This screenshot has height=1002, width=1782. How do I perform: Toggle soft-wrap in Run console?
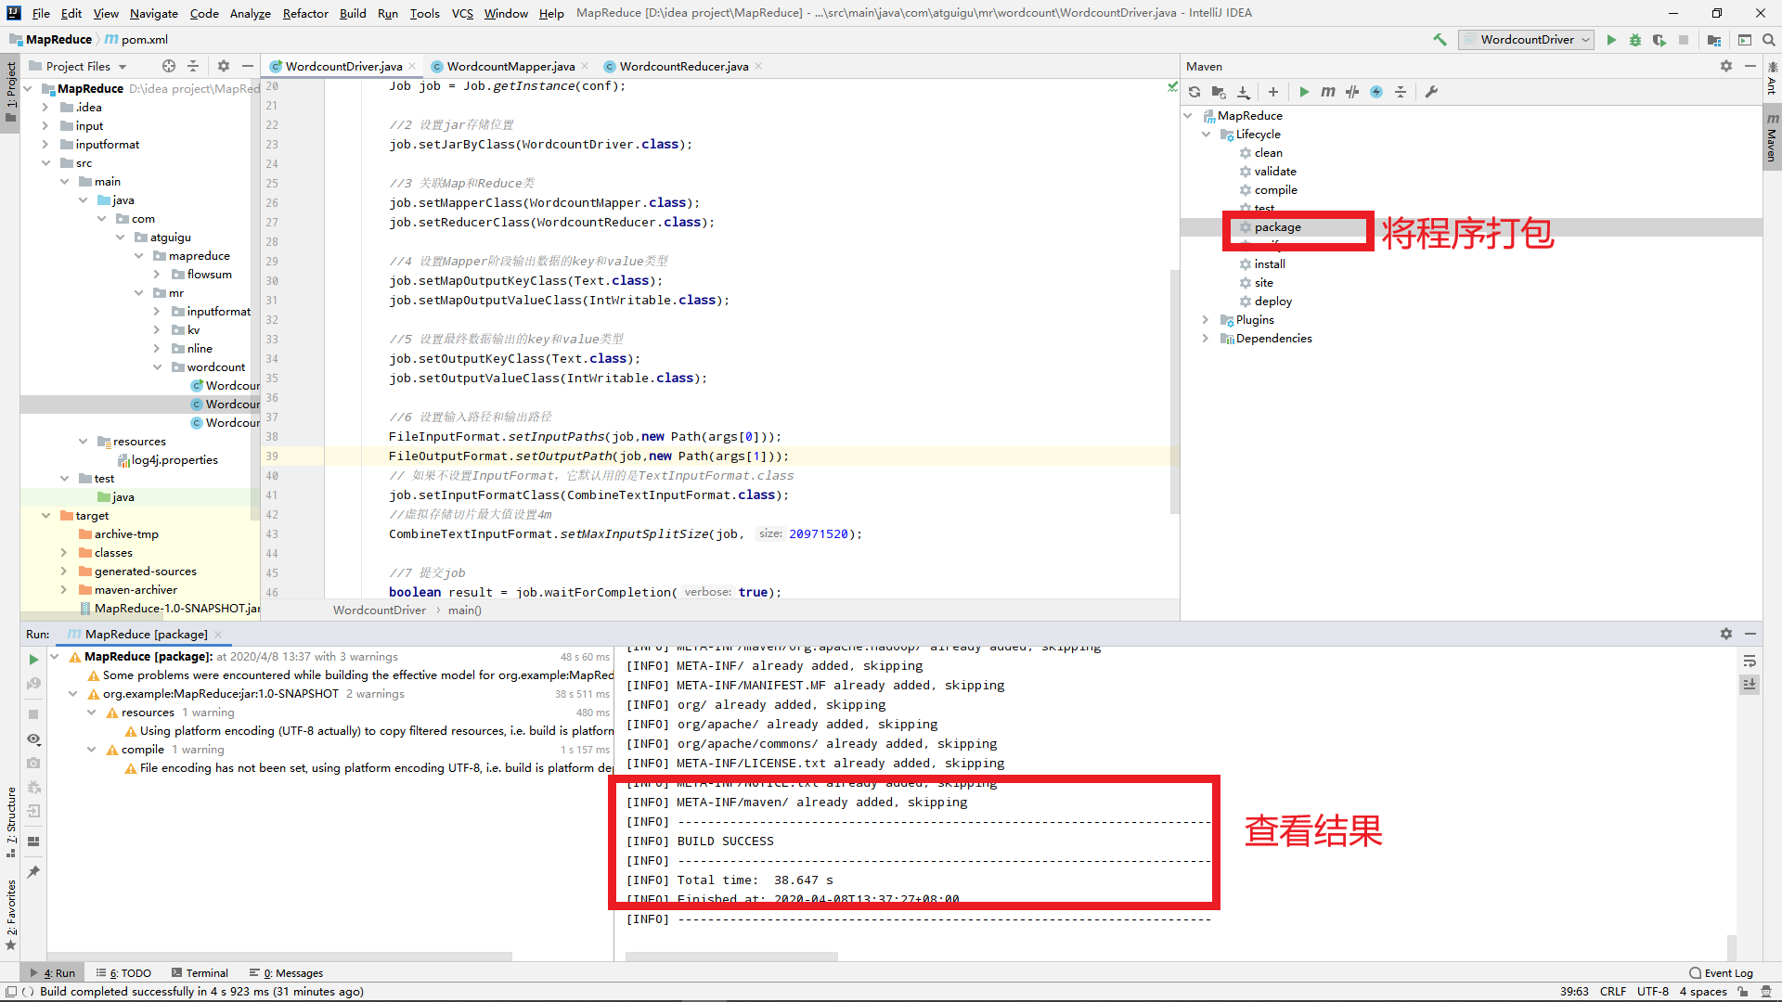[x=1750, y=662]
